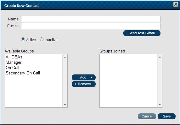Click Groups Joined scroll up arrow

point(160,57)
